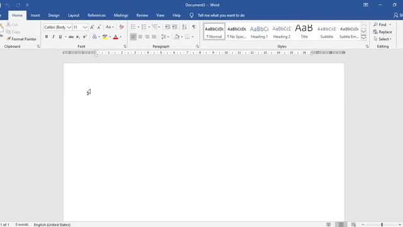The width and height of the screenshot is (403, 227).
Task: Apply Heading 1 style
Action: click(259, 32)
